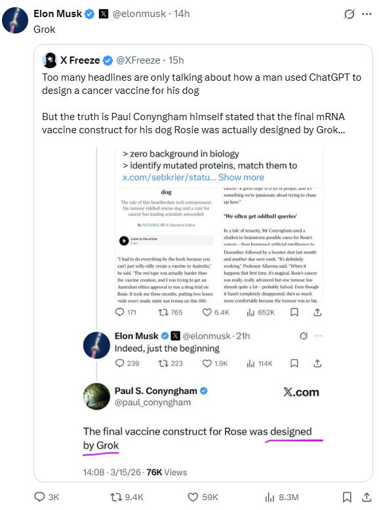The image size is (379, 510).
Task: Click the X Freeze verified badge
Action: (x=108, y=60)
